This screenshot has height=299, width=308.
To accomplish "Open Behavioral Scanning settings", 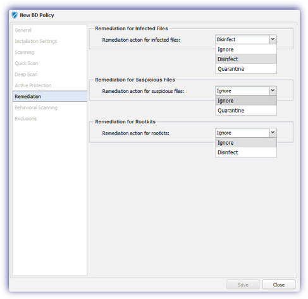I will 36,107.
